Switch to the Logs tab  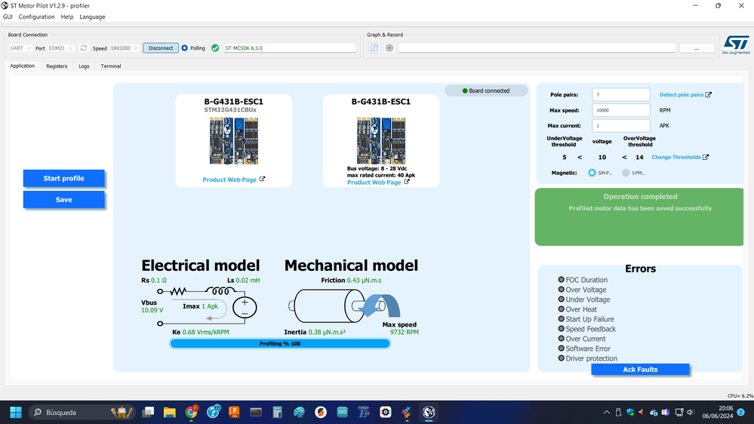pos(84,66)
